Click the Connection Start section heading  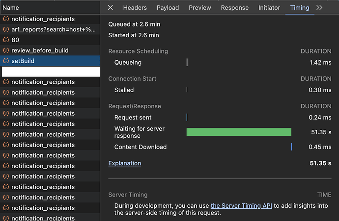[x=132, y=79]
